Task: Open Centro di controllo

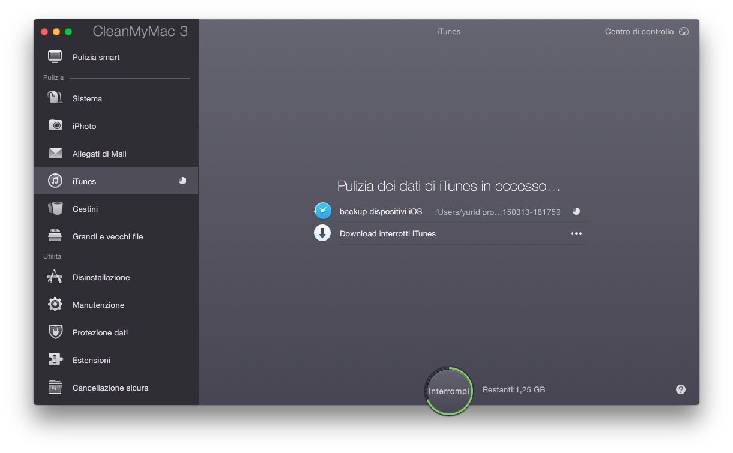Action: (647, 31)
